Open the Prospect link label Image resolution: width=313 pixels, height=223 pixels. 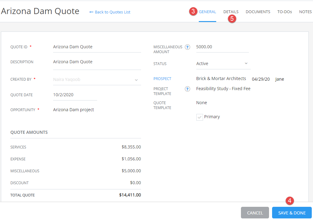[x=162, y=79]
